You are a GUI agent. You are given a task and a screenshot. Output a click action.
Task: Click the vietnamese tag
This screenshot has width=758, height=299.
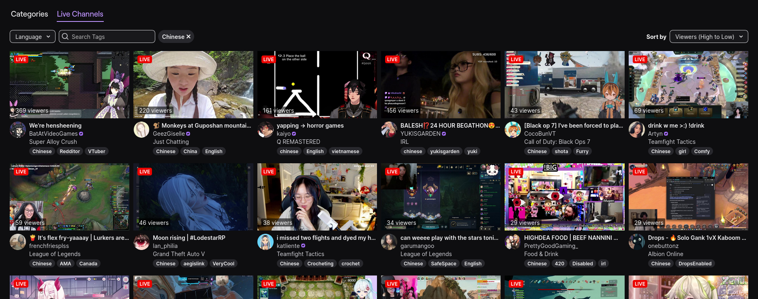point(345,151)
